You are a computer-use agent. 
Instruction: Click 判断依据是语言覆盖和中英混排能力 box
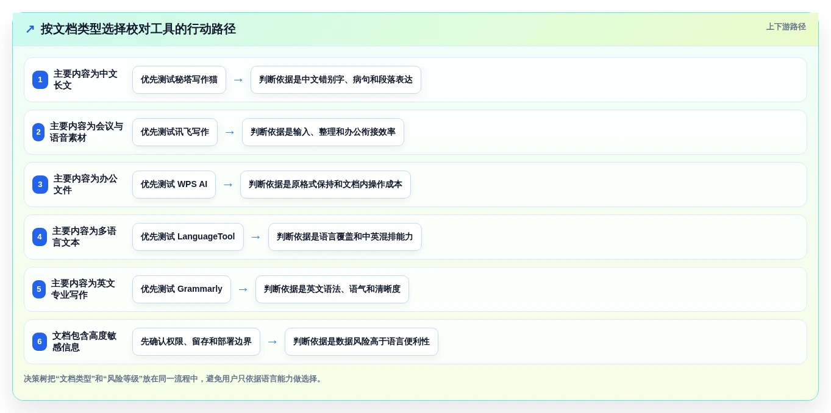coord(345,237)
